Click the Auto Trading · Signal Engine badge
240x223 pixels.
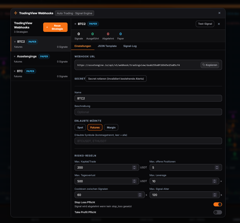[x=75, y=13]
